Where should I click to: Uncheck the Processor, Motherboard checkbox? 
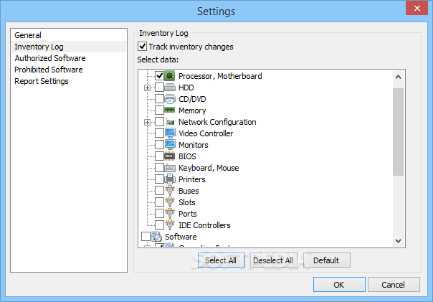(x=159, y=76)
